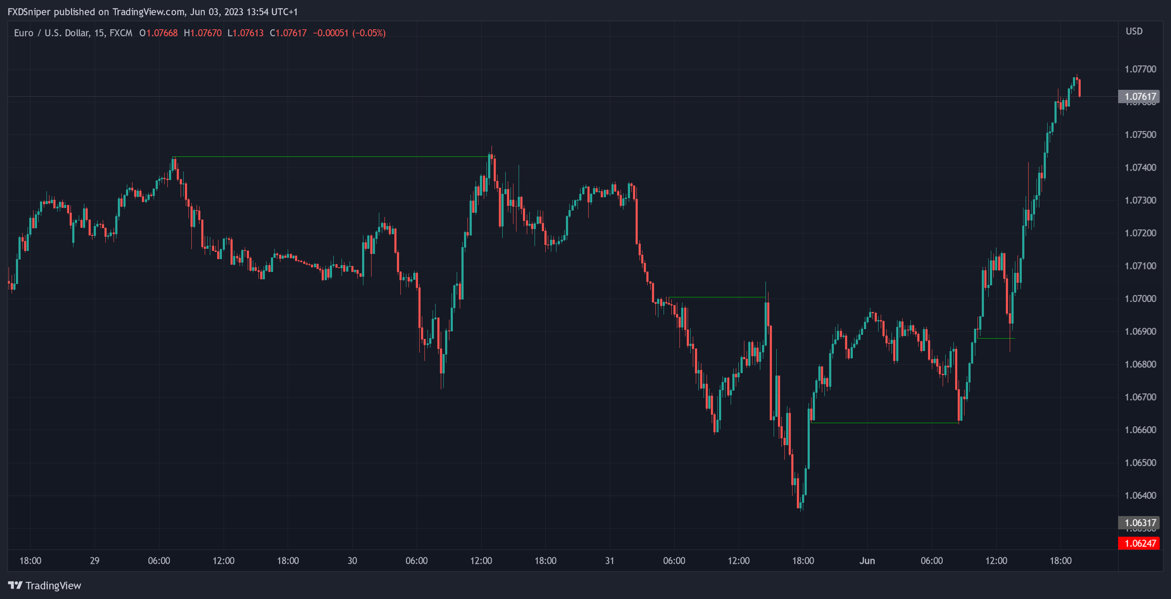This screenshot has height=599, width=1171.
Task: Click the gray 1.06317 price label
Action: [x=1139, y=523]
